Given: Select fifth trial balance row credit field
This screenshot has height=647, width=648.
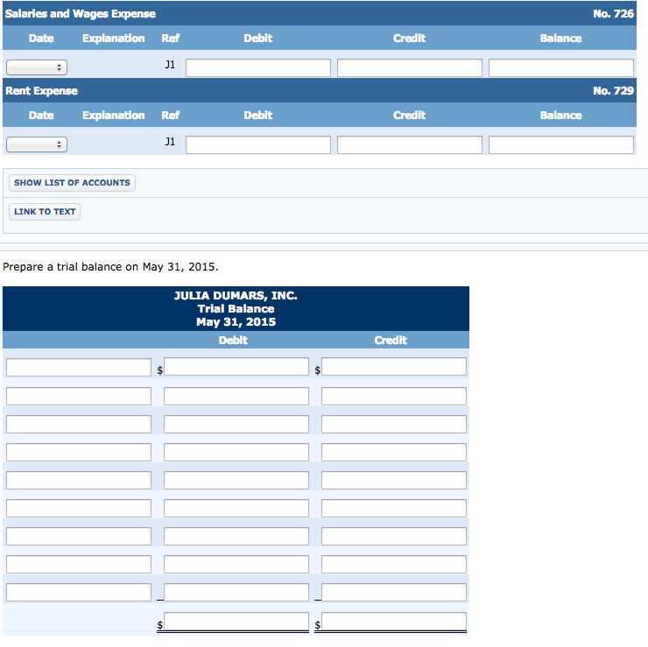Looking at the screenshot, I should (x=394, y=481).
